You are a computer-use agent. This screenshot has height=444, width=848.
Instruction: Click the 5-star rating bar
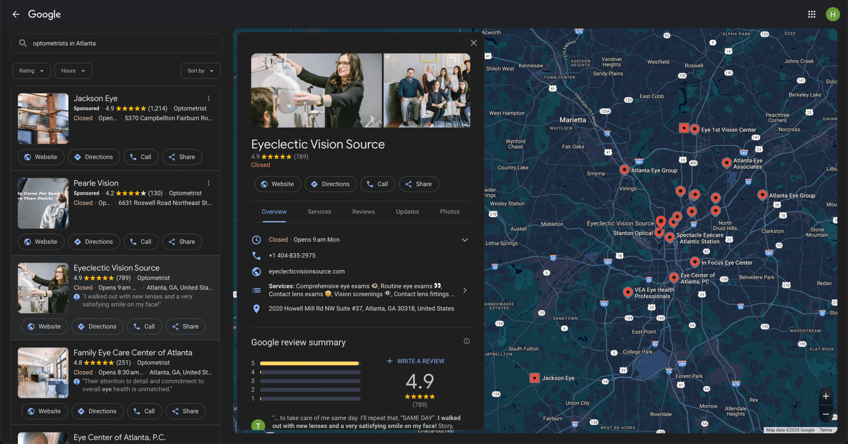coord(310,363)
